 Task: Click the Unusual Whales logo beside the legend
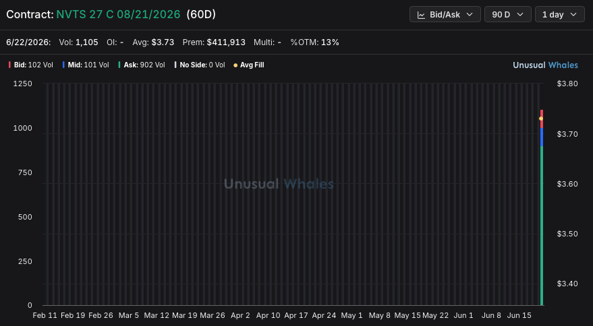(x=545, y=65)
